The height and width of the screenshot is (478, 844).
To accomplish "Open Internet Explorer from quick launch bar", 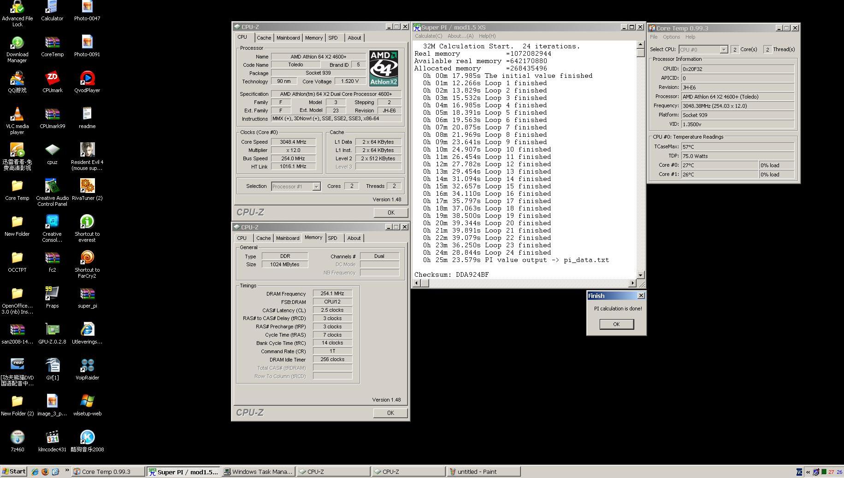I will (35, 472).
